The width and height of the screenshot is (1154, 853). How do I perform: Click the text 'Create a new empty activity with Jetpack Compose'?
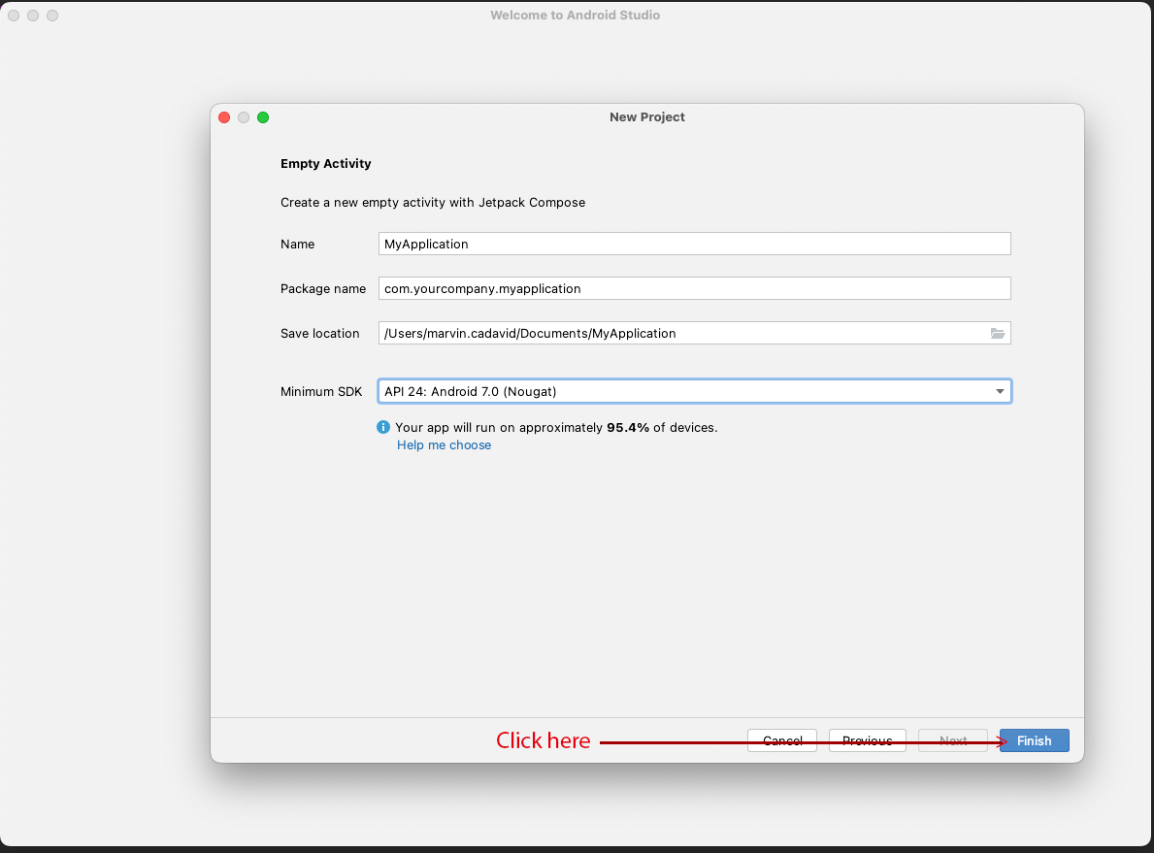point(433,203)
